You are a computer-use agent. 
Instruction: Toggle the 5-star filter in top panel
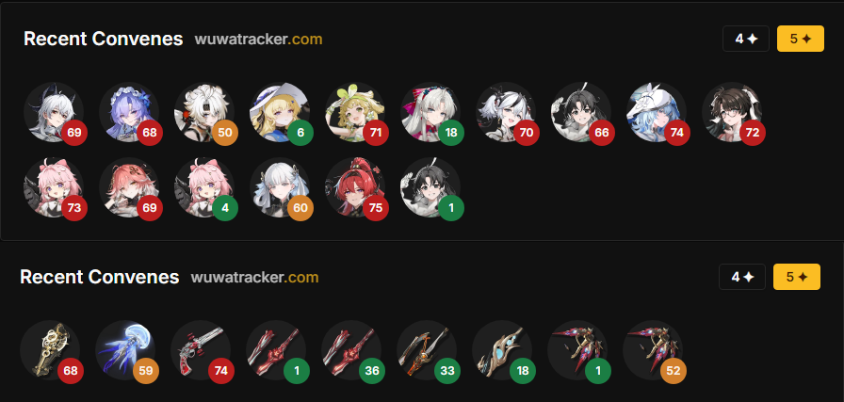click(x=801, y=39)
